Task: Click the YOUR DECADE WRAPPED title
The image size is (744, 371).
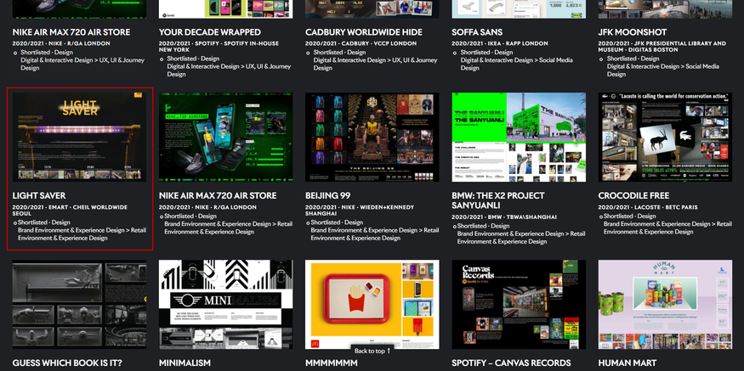Action: [210, 32]
